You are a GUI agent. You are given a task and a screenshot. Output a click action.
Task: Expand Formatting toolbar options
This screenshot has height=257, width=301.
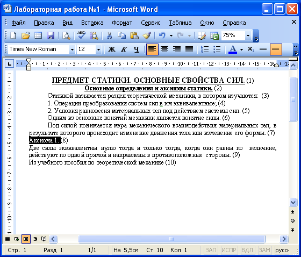pyautogui.click(x=296, y=49)
